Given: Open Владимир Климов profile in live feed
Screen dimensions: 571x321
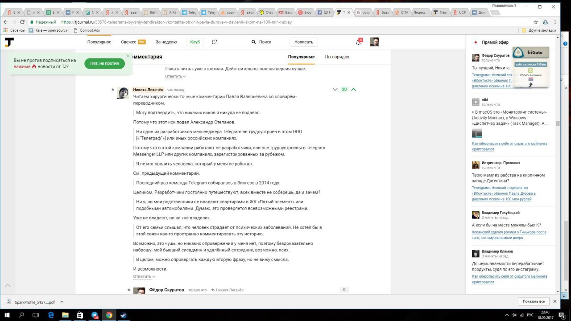Looking at the screenshot, I should (x=497, y=251).
